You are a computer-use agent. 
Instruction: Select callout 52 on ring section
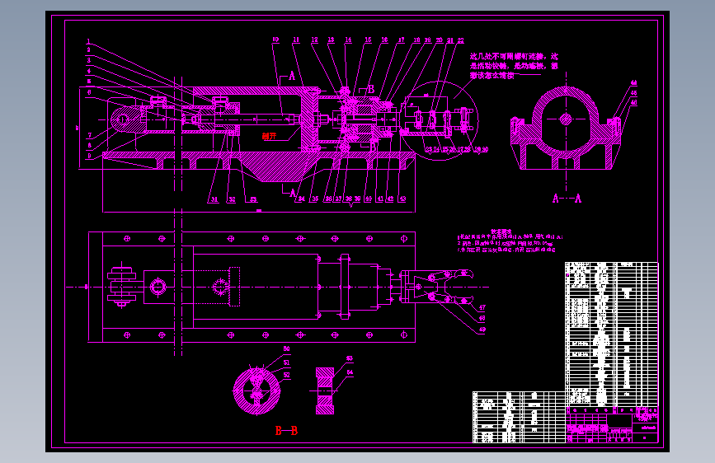tap(286, 375)
